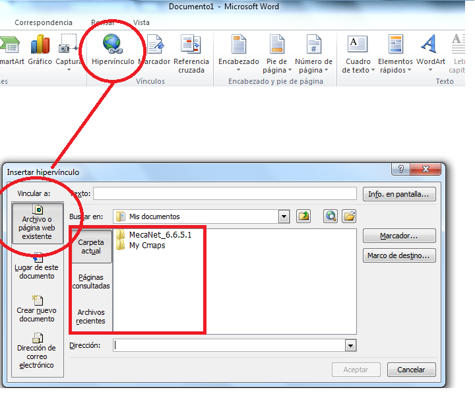Screen dimensions: 475x400
Task: Select Dirección de correo electrónico option
Action: 37,351
